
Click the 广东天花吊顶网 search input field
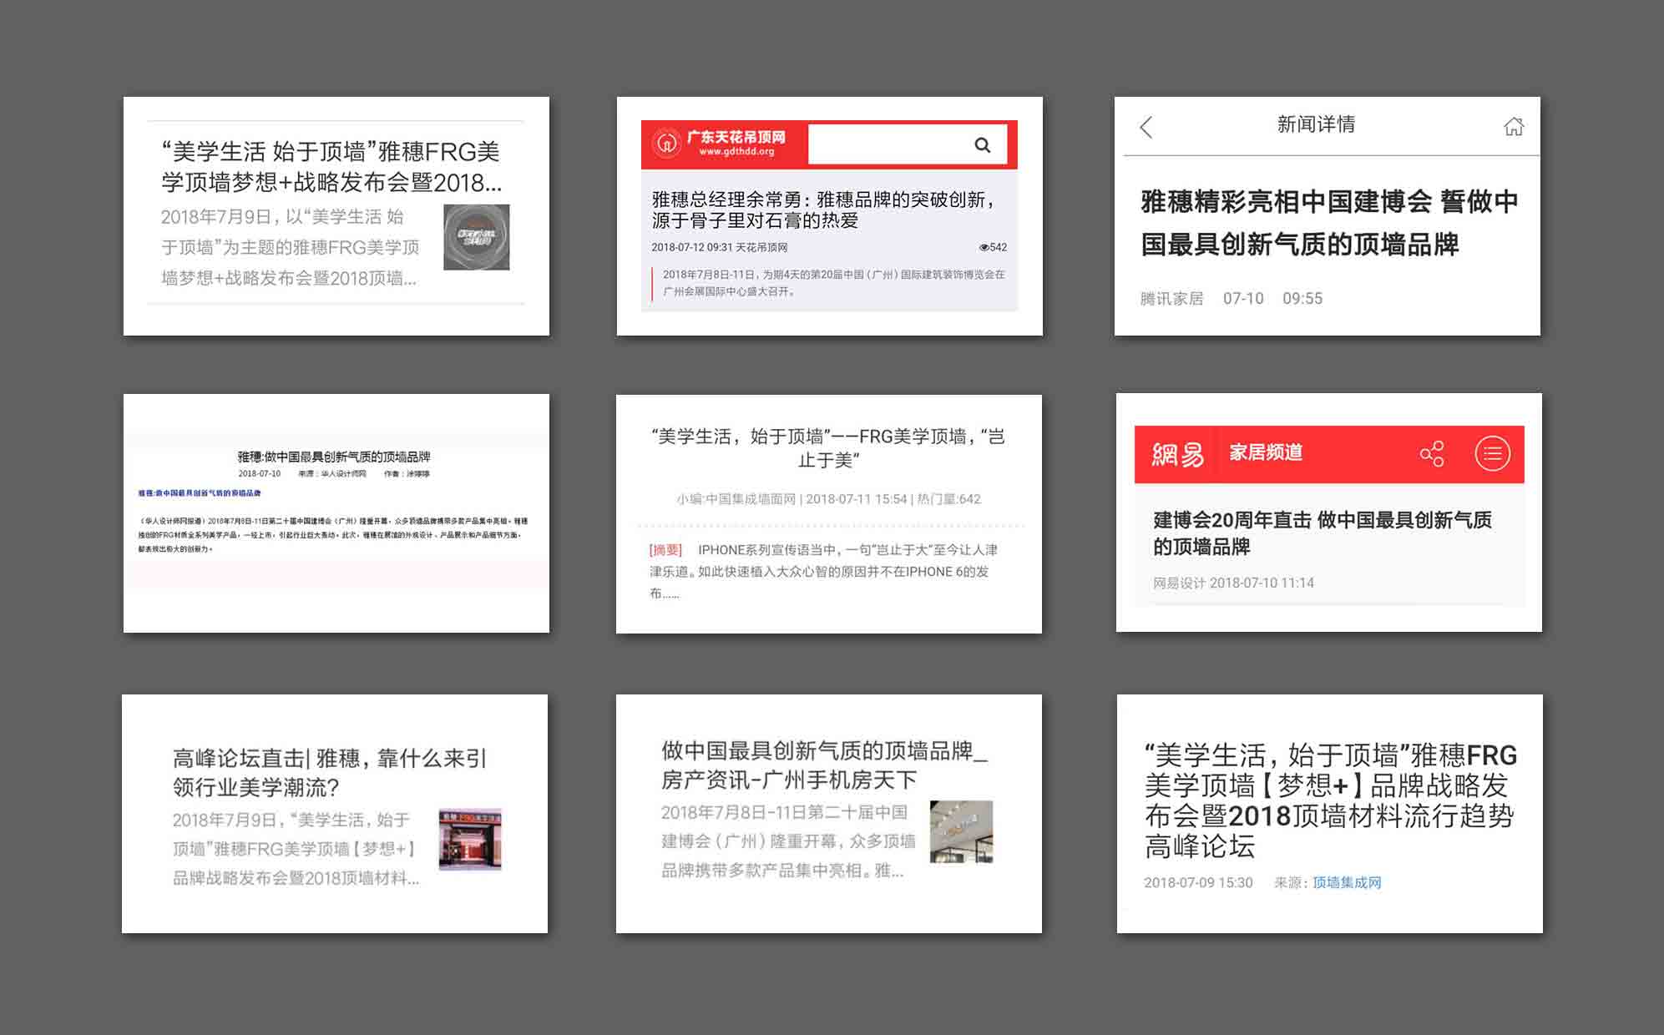click(x=885, y=145)
